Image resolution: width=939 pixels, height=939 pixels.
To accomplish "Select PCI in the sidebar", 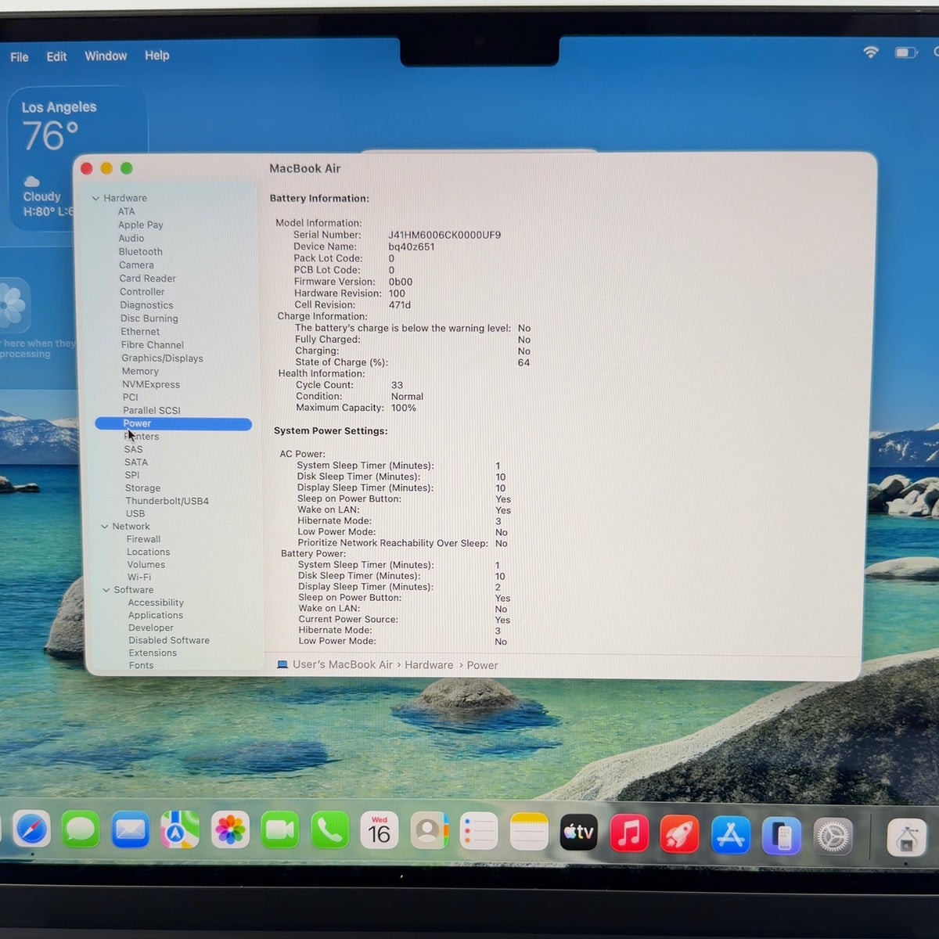I will coord(130,397).
